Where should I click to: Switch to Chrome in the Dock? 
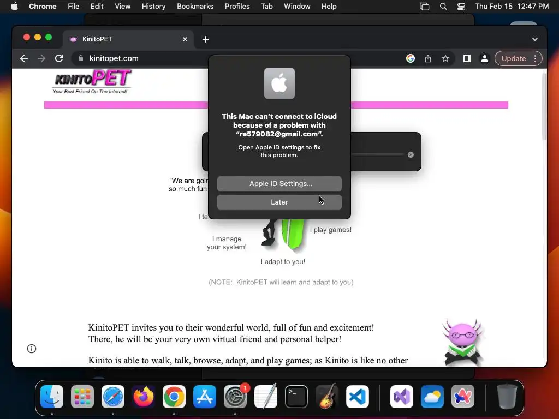point(174,397)
